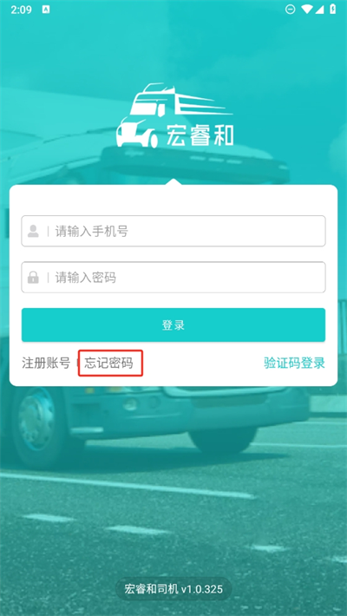
Task: Tap the 宏睿和司机 v1.0.325 version label
Action: point(173,589)
